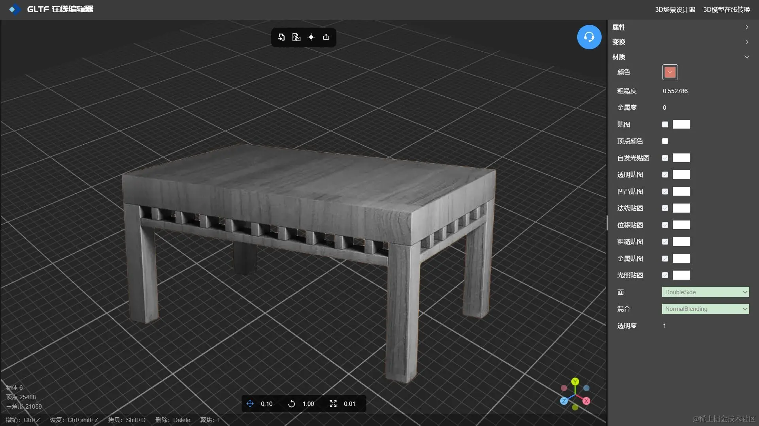Click the 法线贴图 texture swatch
Viewport: 759px width, 426px height.
pos(681,208)
